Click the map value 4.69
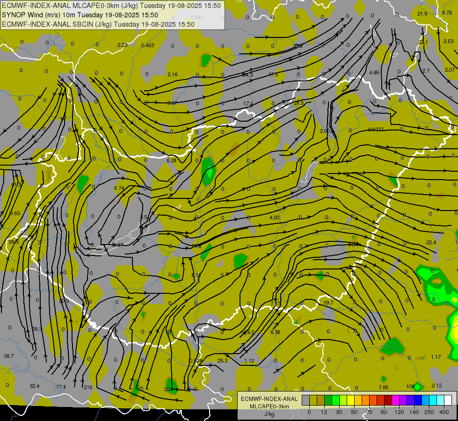 374,73
